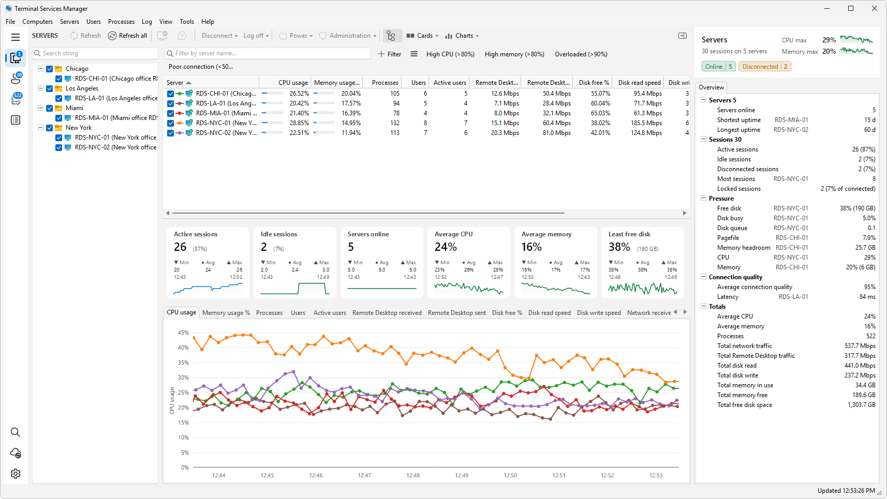The width and height of the screenshot is (887, 499).
Task: Open settings gear in sidebar
Action: [16, 474]
